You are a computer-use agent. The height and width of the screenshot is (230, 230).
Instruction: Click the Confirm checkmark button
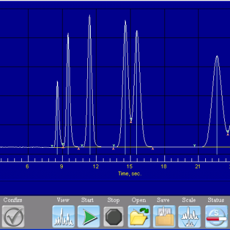13,216
